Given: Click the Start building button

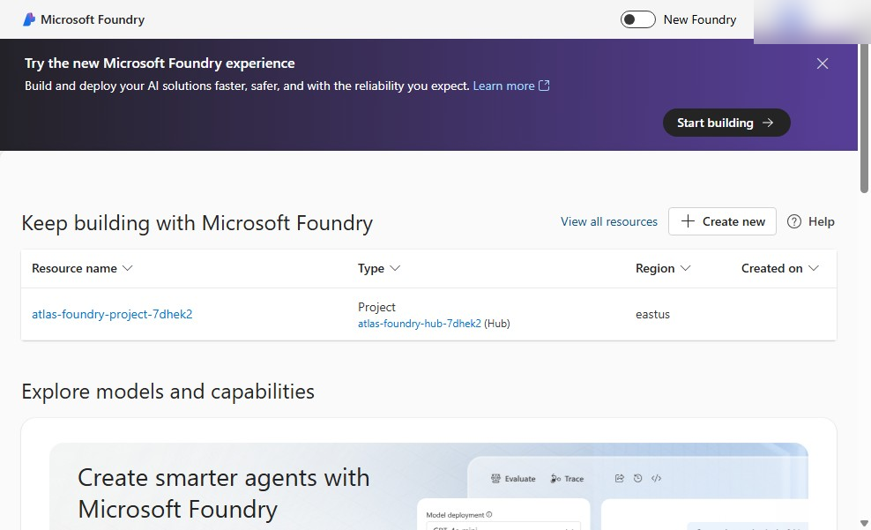Looking at the screenshot, I should click(x=726, y=123).
